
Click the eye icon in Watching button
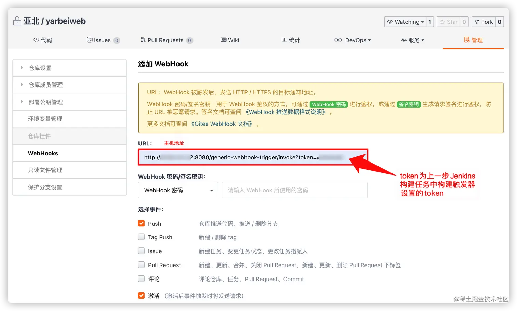click(390, 22)
